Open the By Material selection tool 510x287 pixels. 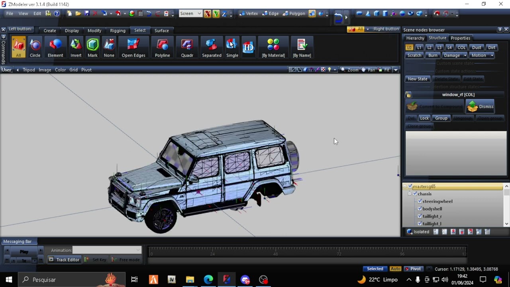coord(273,47)
